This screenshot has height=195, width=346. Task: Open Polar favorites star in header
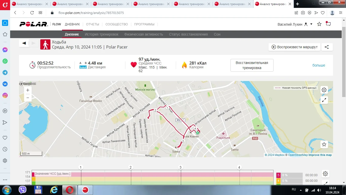pos(319,24)
